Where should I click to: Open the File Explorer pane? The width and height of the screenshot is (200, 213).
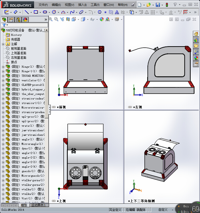tap(196, 46)
